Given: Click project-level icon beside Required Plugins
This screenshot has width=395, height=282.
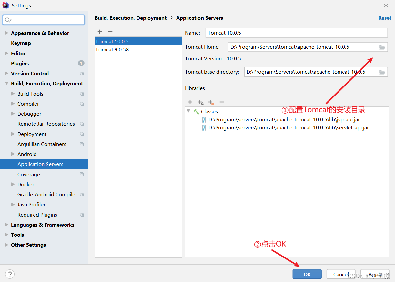Looking at the screenshot, I should click(82, 215).
